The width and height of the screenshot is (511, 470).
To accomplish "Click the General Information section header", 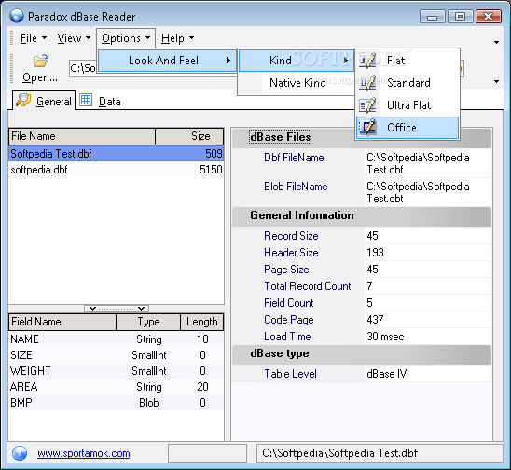I will (362, 215).
